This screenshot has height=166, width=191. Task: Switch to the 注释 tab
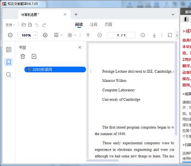tap(94, 25)
